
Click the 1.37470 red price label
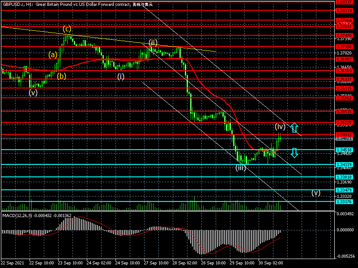(x=345, y=36)
